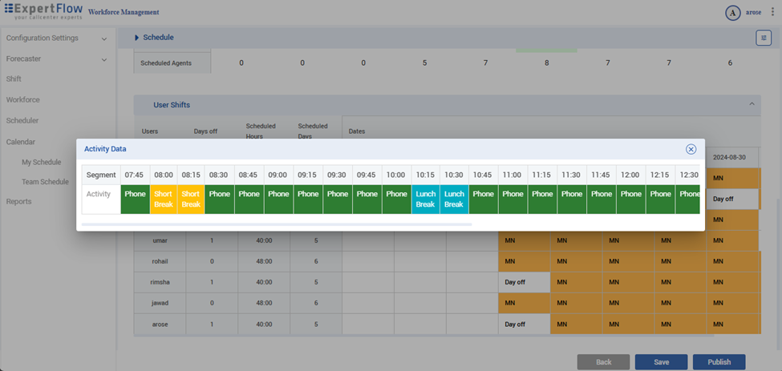This screenshot has height=371, width=782.
Task: Open the Shift sidebar item
Action: click(x=14, y=79)
